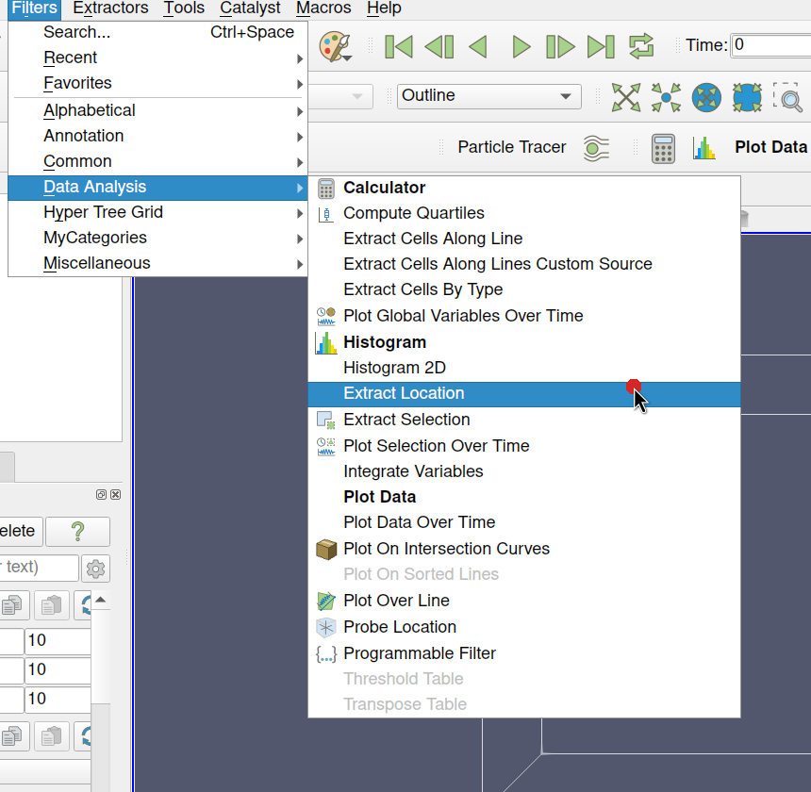Click the Calculator icon in the toolbar
The image size is (811, 792).
(663, 147)
